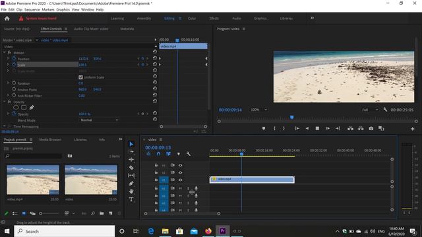
Task: Open Sequence menu
Action: tap(32, 9)
